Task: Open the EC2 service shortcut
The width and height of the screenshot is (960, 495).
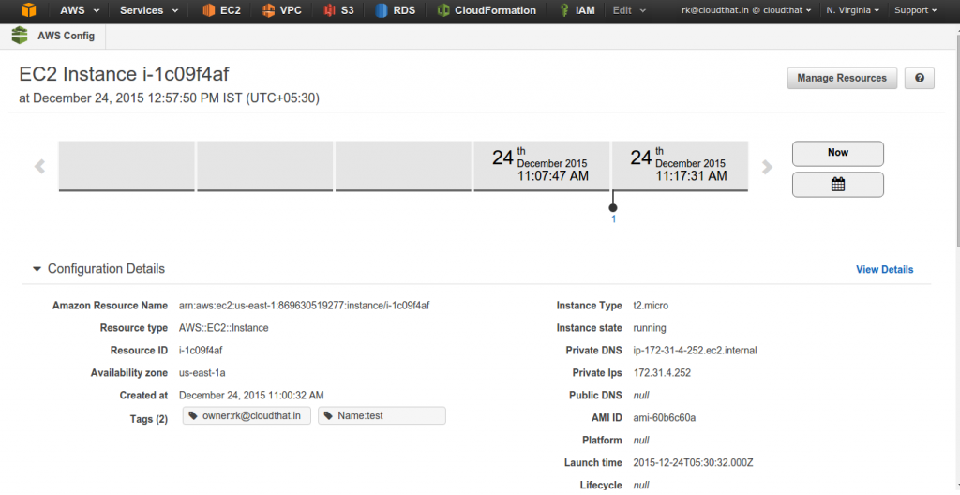Action: point(221,10)
